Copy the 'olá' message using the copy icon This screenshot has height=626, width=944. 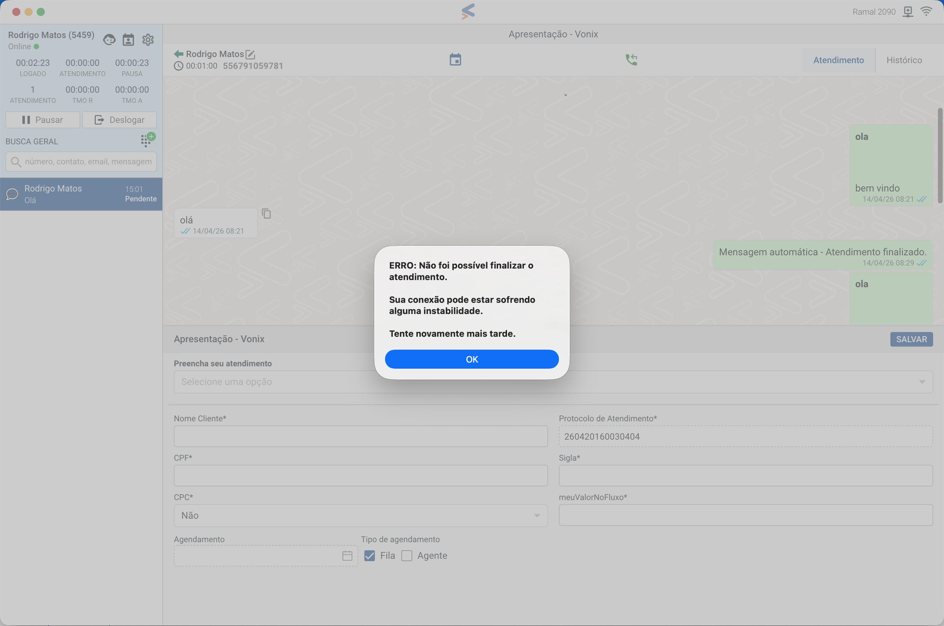(266, 214)
